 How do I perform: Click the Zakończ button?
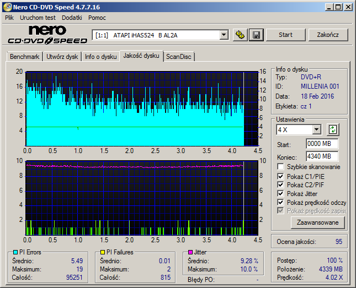[x=328, y=35]
